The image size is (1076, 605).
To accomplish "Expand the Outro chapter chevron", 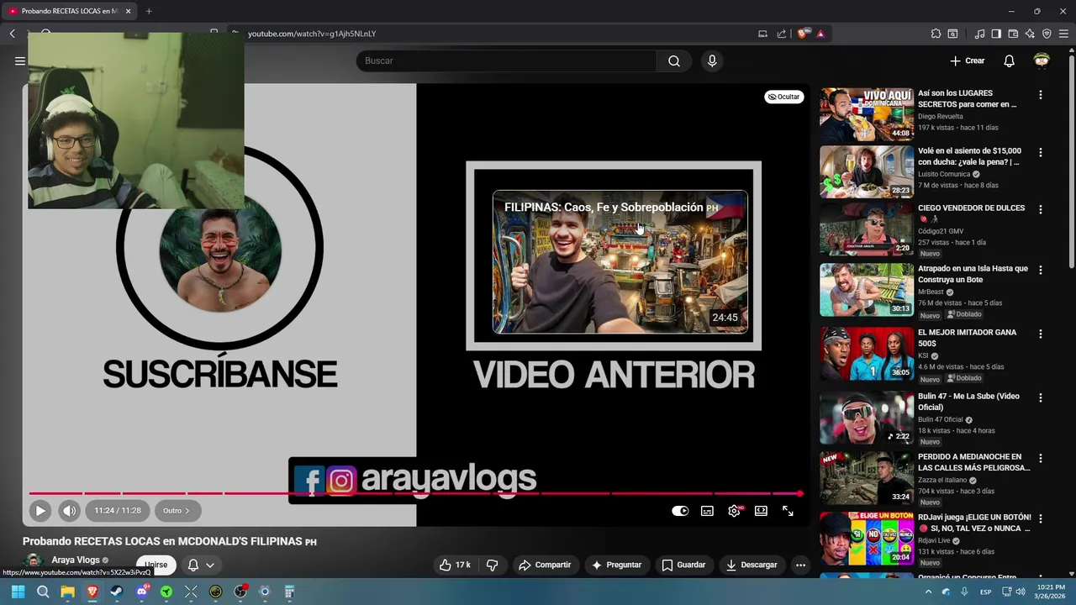I will 187,510.
